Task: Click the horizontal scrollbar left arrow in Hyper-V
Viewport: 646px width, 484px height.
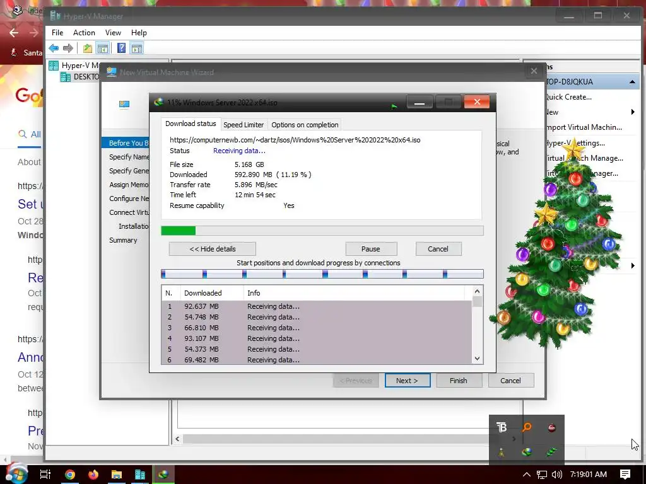Action: [x=177, y=439]
